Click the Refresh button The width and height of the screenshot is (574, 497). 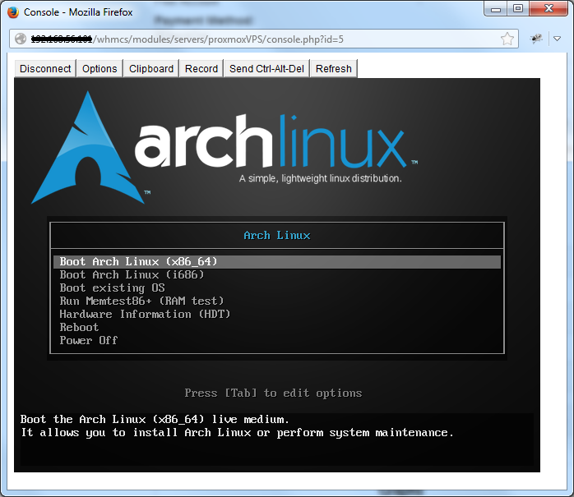tap(334, 69)
